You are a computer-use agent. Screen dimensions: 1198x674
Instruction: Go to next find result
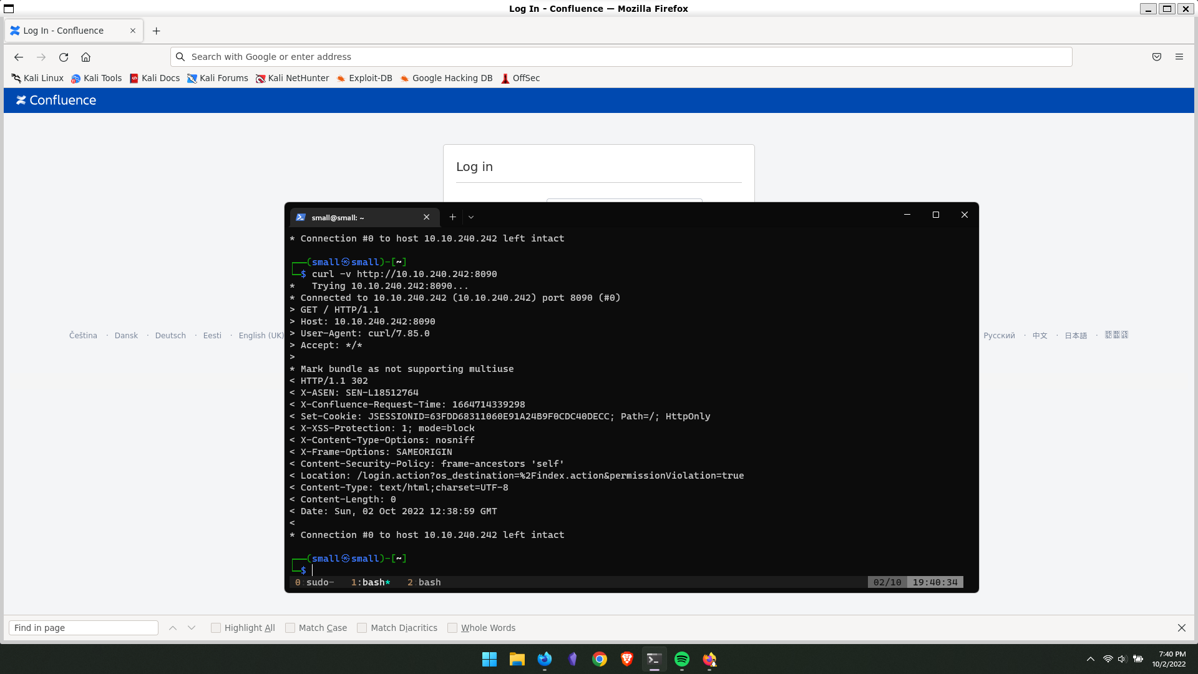pyautogui.click(x=192, y=628)
